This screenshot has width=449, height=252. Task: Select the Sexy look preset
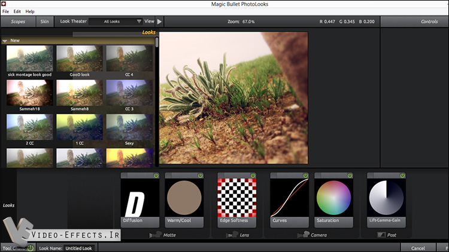(x=129, y=130)
